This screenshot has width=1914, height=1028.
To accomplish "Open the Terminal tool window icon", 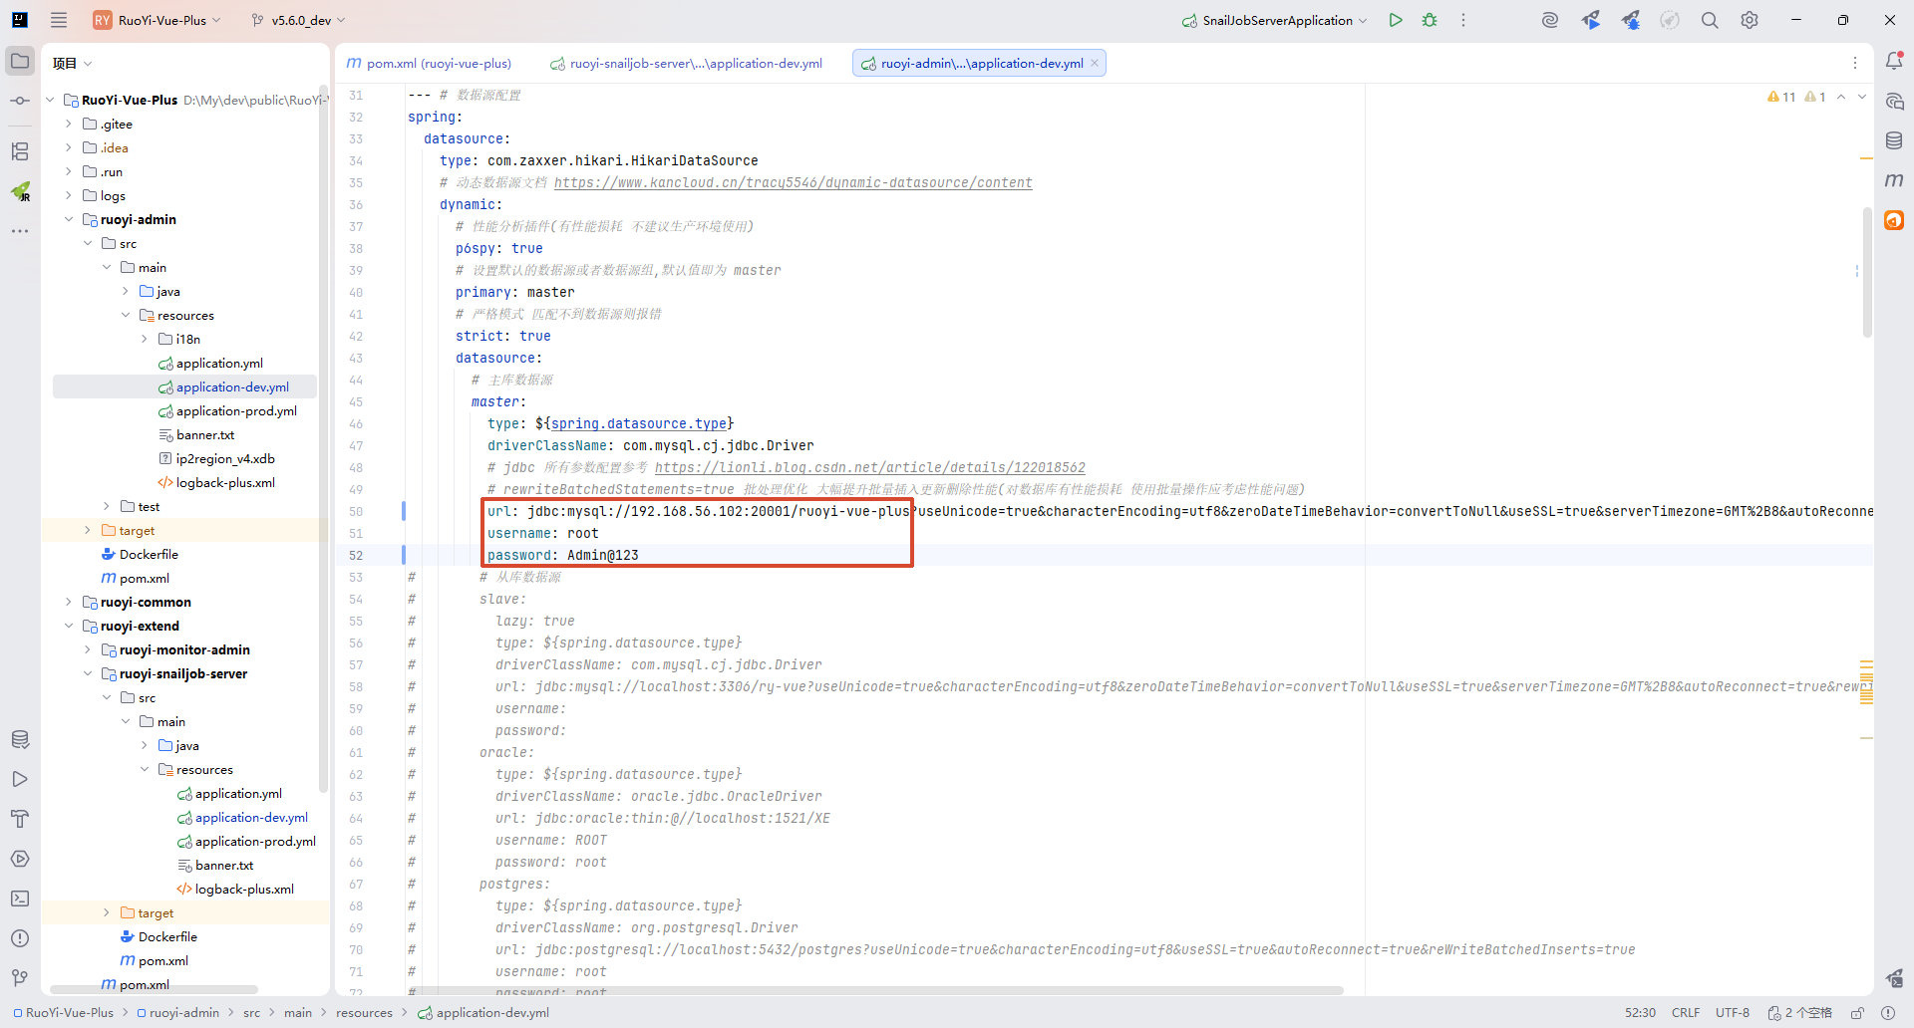I will click(20, 899).
